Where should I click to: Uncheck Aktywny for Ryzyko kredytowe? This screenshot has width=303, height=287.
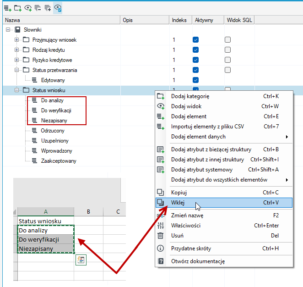tap(195, 60)
